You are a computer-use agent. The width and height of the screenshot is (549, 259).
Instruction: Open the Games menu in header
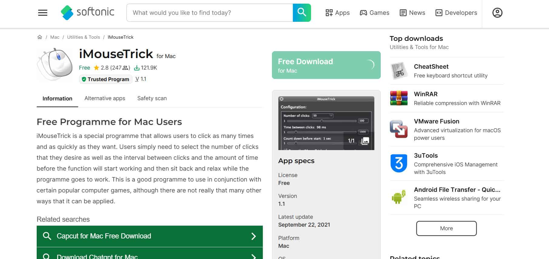pos(374,13)
